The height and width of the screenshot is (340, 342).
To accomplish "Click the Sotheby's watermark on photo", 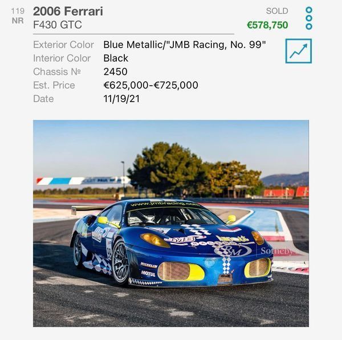I will tap(278, 251).
